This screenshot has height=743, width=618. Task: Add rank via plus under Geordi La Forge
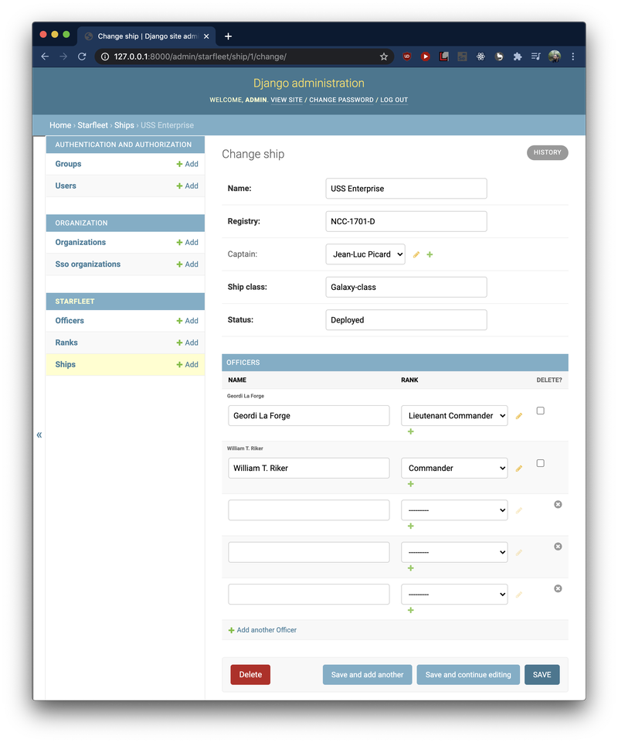pos(410,431)
